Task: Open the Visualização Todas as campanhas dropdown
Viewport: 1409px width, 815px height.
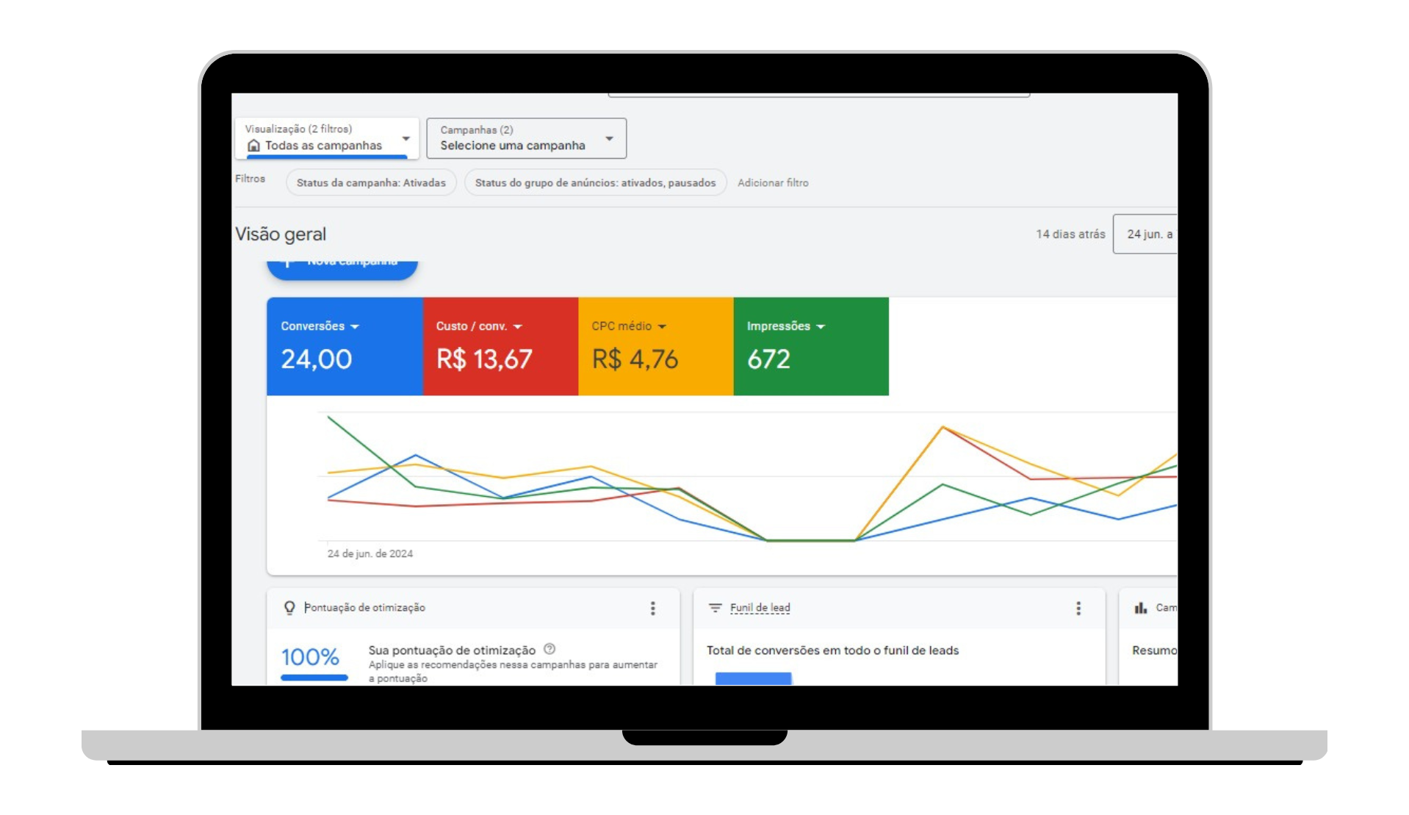Action: (405, 138)
